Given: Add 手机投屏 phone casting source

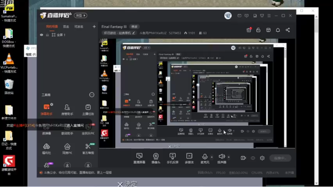Looking at the screenshot, I should coord(172,158).
